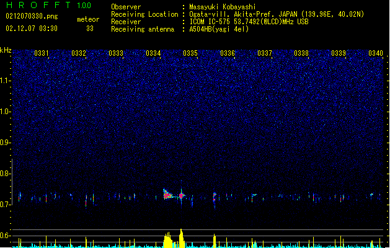Click the meteor count value 33

(x=90, y=29)
